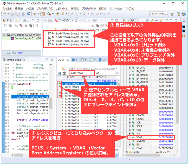The width and height of the screenshot is (188, 164).
Task: Click the monitor console toolbar icon
Action: (29, 14)
